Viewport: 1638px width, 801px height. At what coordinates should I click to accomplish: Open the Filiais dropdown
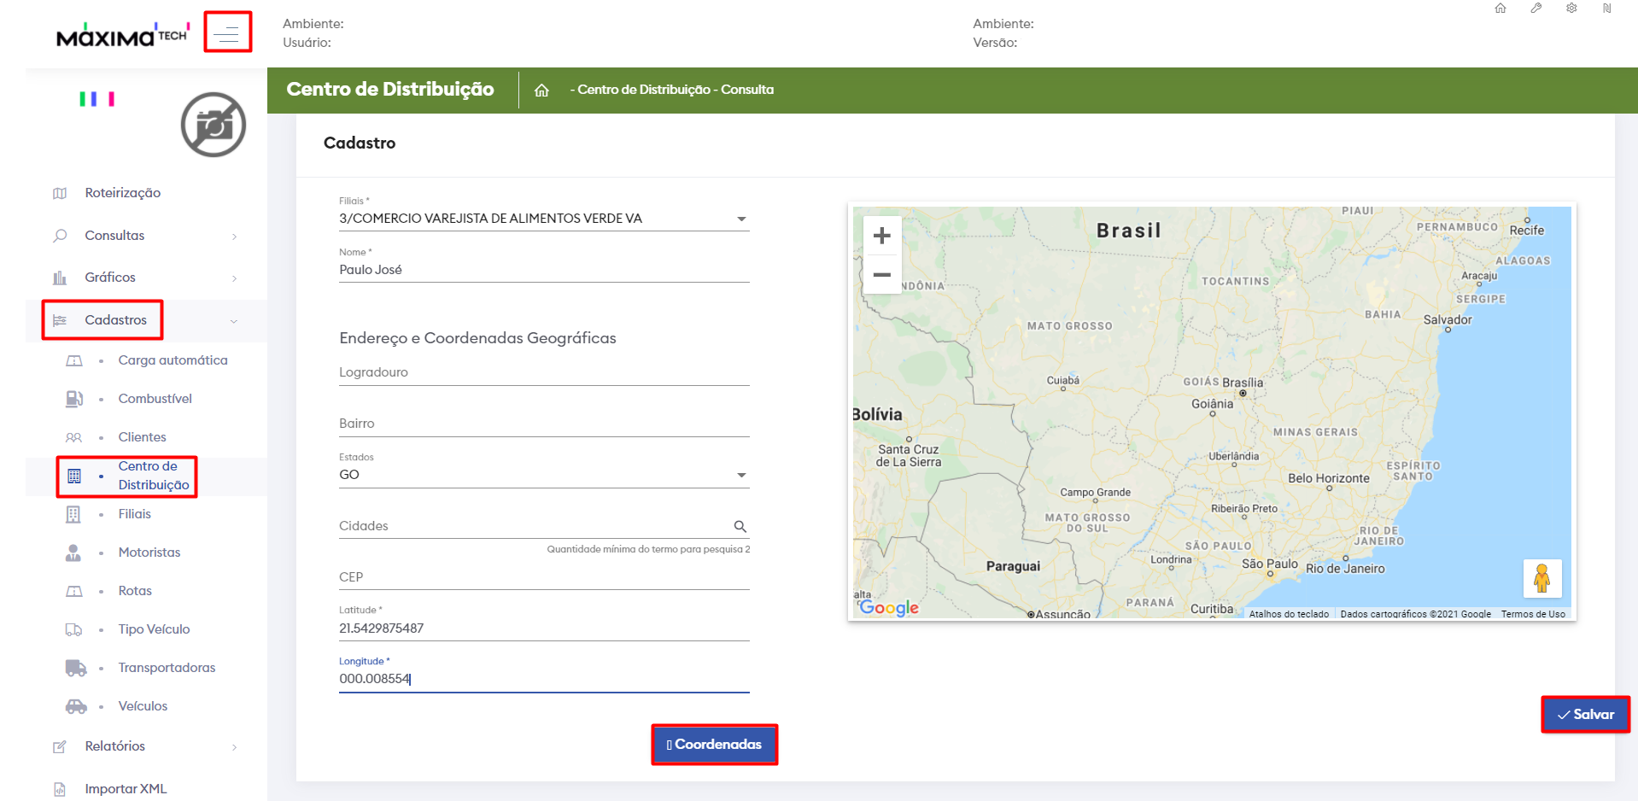(x=741, y=219)
